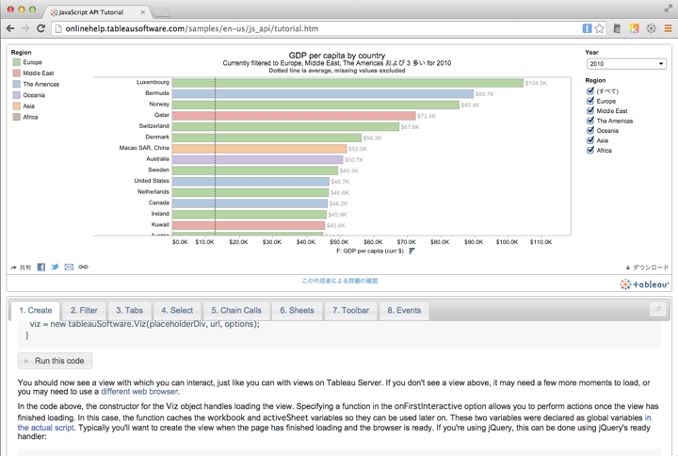Viewport: 678px width, 456px height.
Task: Click the Africa brown legend swatch
Action: (x=17, y=117)
